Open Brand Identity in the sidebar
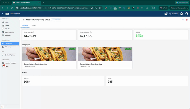 click(x=10, y=32)
